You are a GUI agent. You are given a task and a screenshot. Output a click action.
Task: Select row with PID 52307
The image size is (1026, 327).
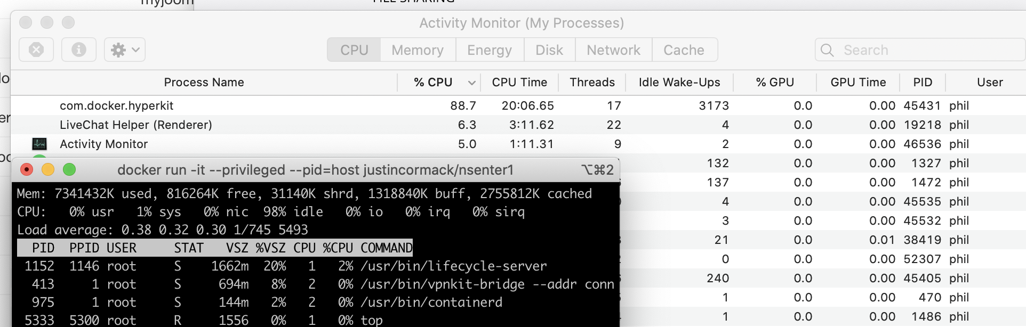[823, 259]
